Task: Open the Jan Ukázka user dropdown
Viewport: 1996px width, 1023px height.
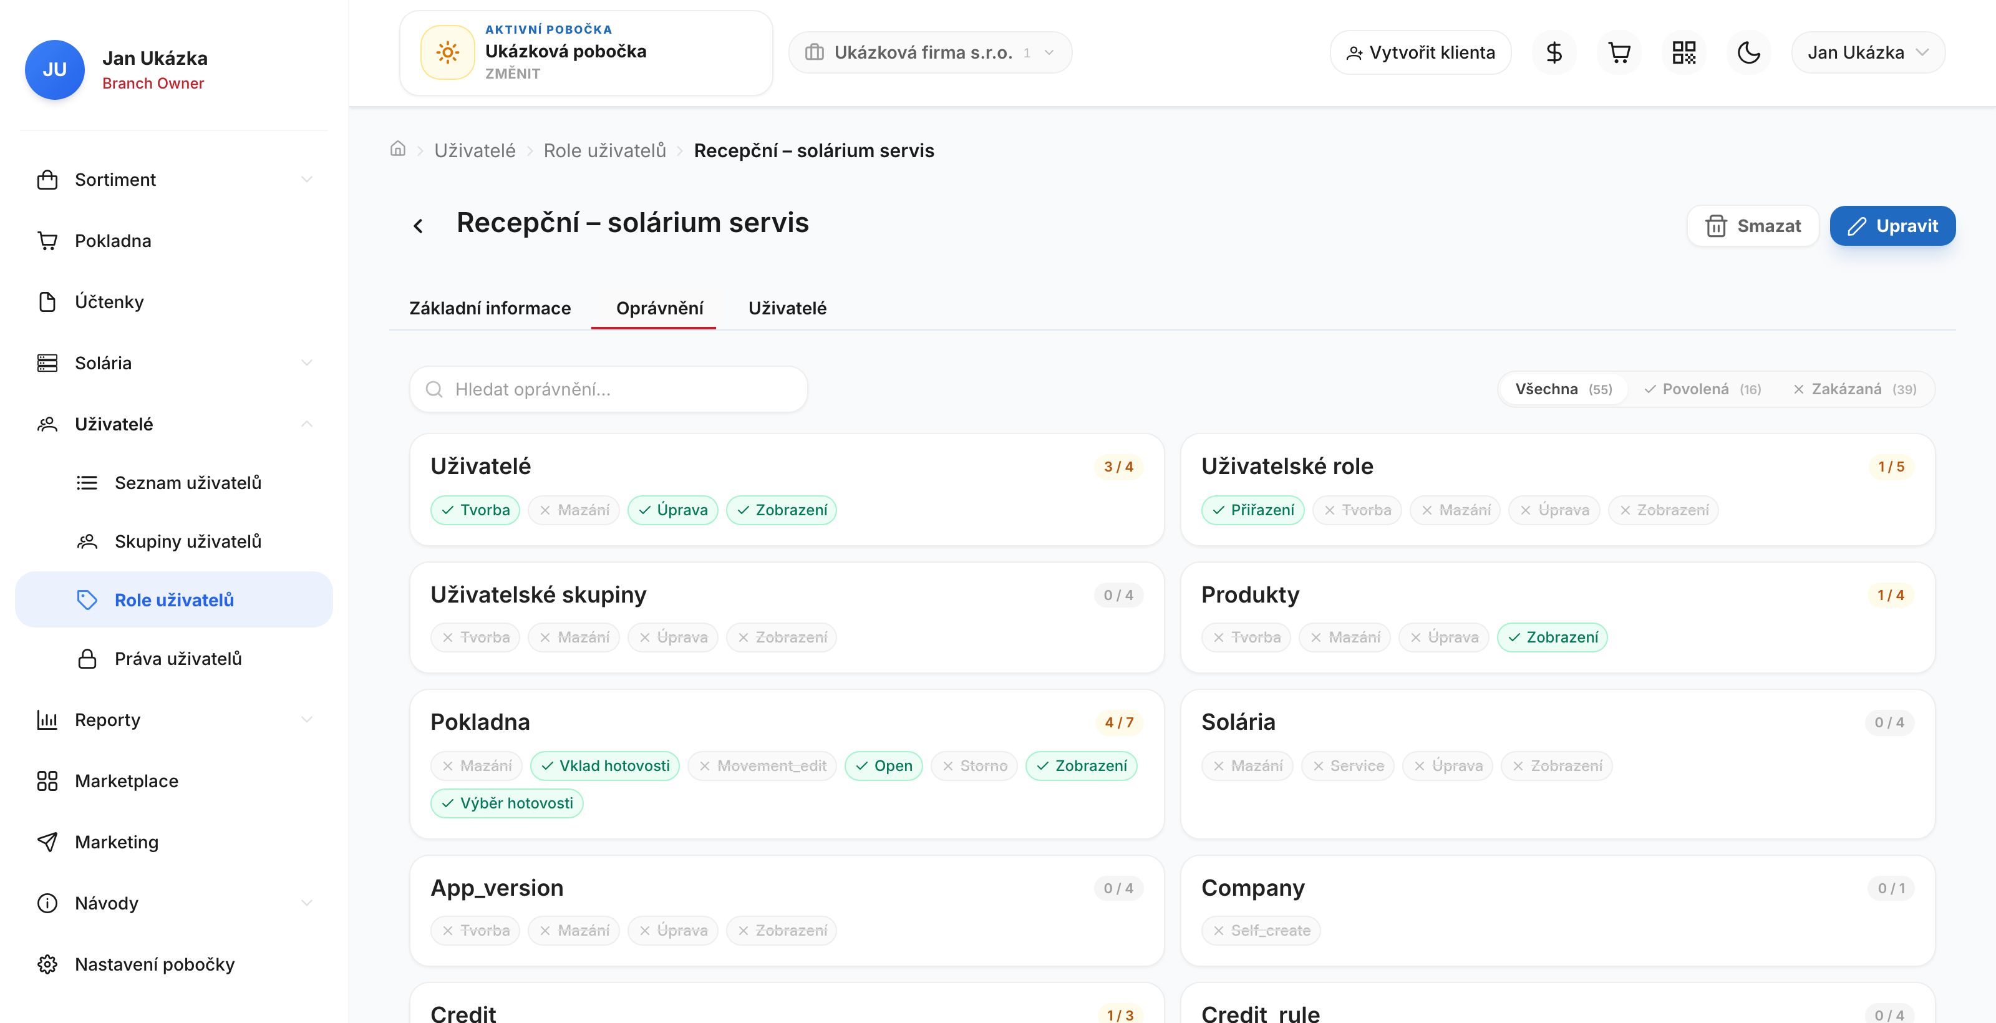Action: click(x=1868, y=52)
